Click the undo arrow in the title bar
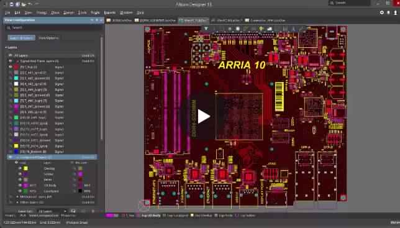The image size is (400, 228). [30, 4]
